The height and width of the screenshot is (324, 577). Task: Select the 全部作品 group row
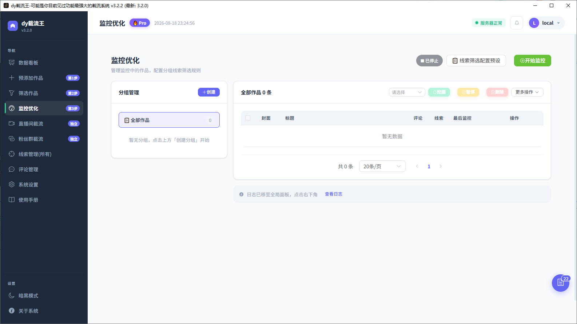point(169,120)
